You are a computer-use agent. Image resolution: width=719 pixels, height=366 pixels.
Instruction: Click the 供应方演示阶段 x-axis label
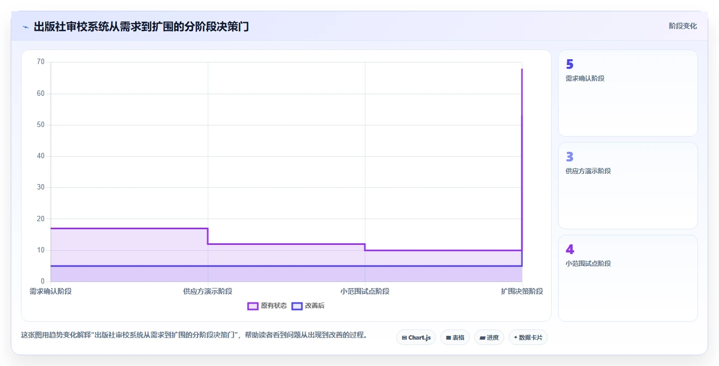[208, 291]
